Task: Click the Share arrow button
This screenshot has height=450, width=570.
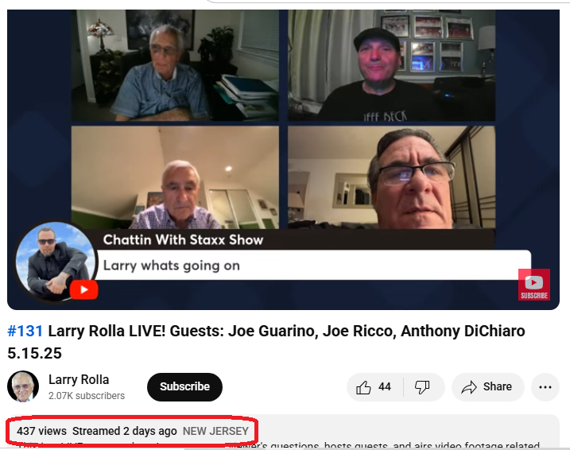Action: pos(488,387)
